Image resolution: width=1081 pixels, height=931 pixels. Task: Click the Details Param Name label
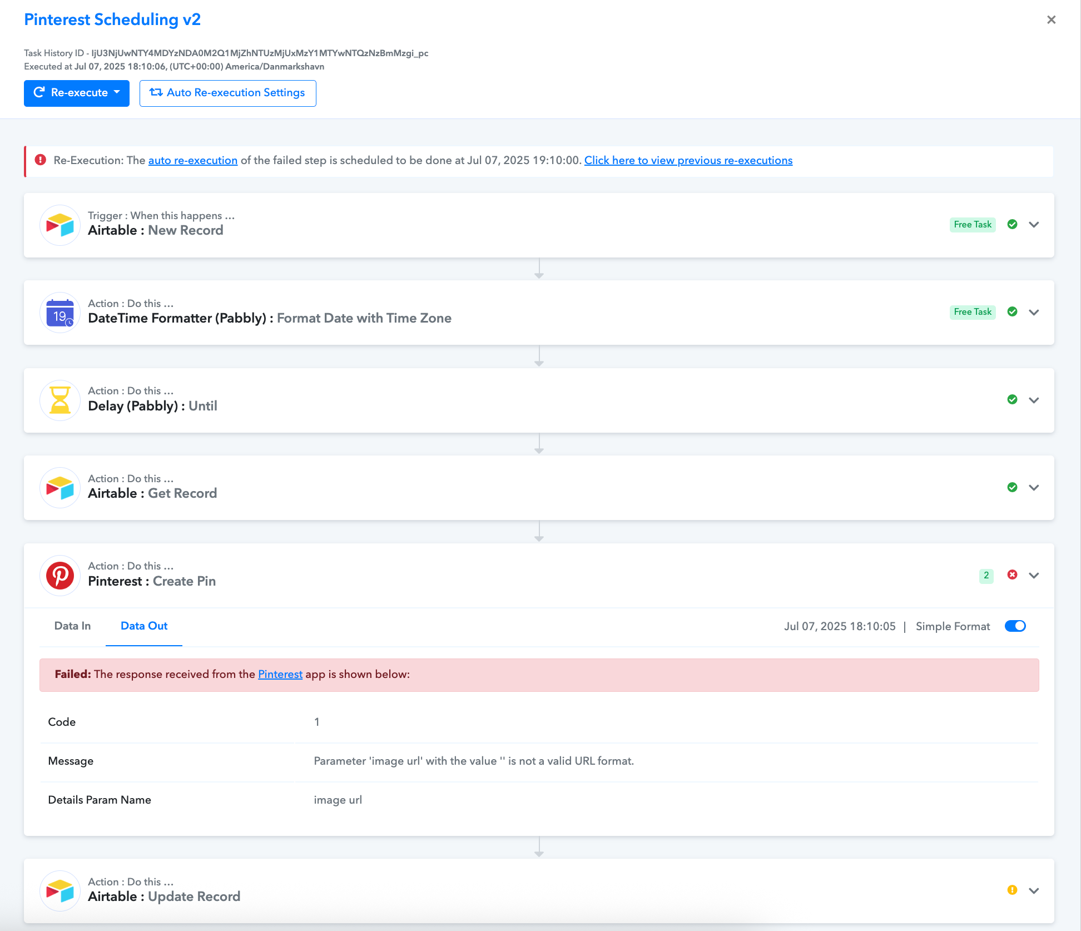(x=100, y=800)
